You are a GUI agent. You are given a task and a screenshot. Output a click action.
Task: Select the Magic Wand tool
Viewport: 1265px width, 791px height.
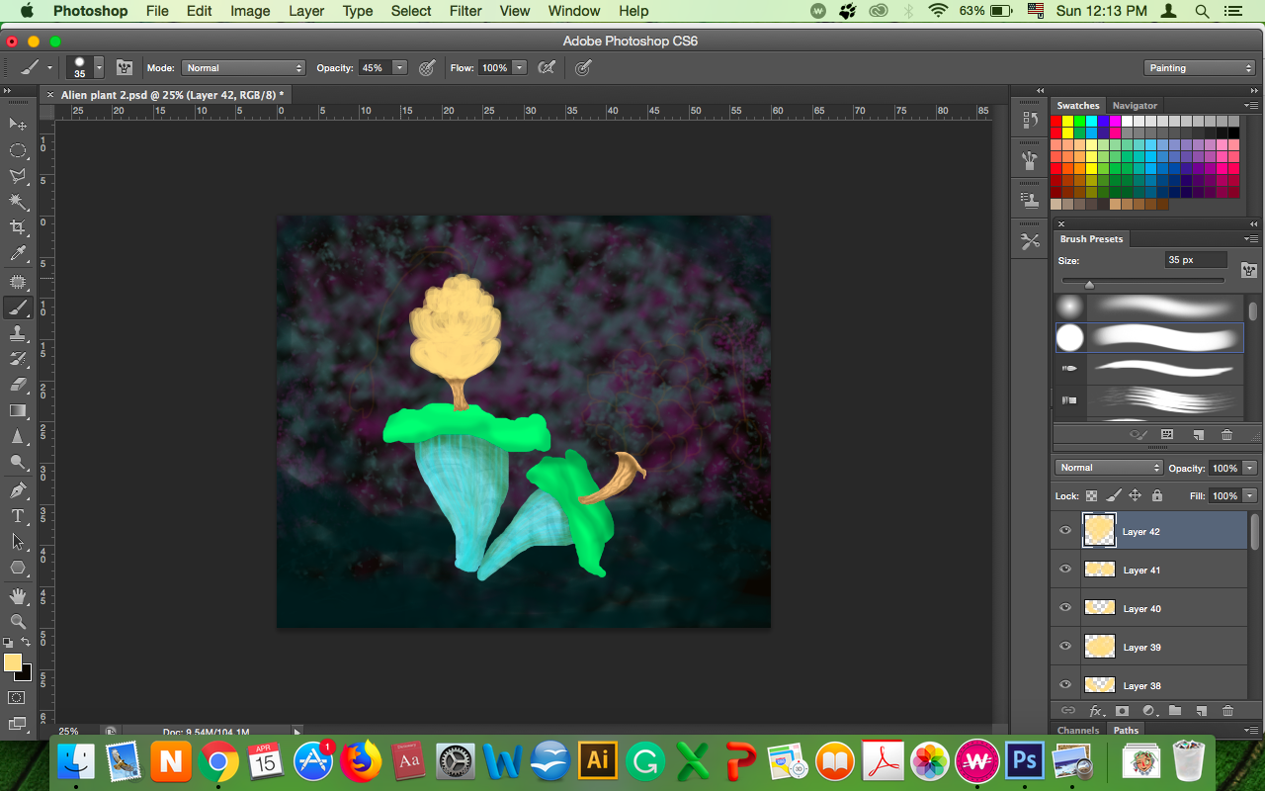[18, 202]
